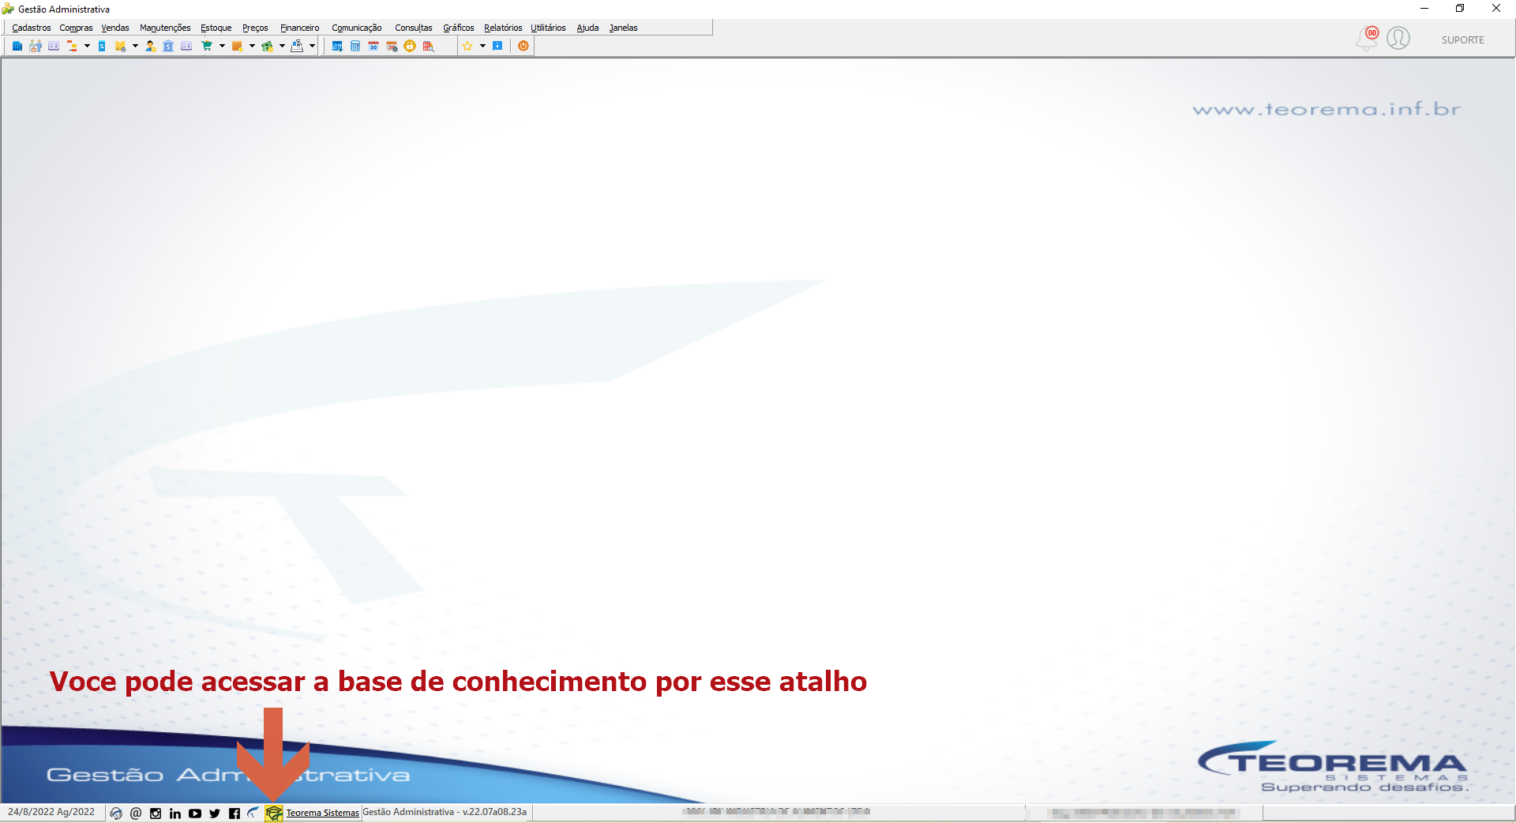Expand dropdown arrow next to orange box icon
This screenshot has height=823, width=1516.
(x=252, y=47)
